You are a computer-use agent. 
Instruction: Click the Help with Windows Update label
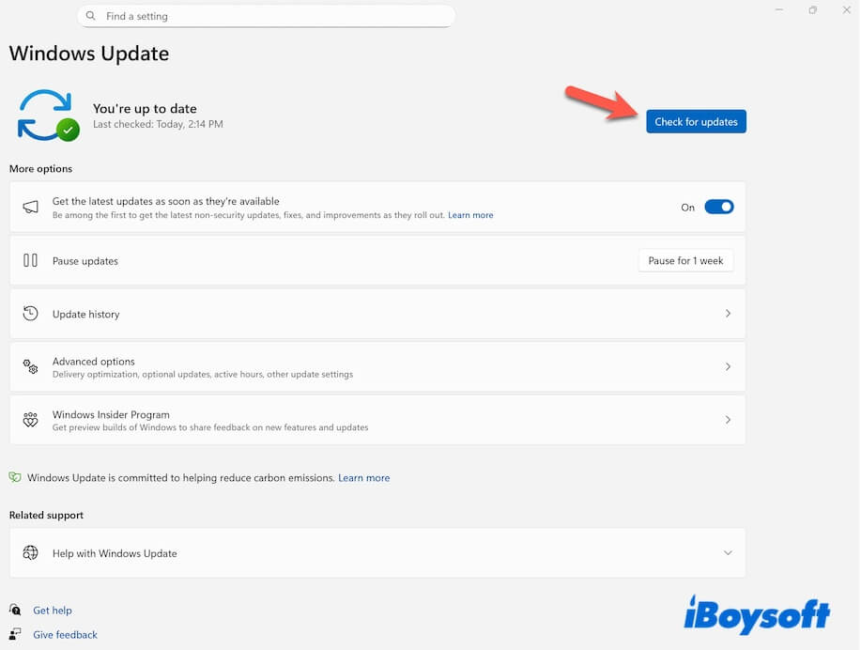[x=115, y=553]
